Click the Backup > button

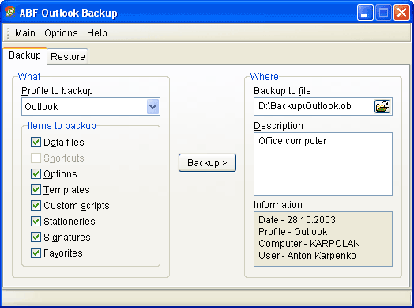pyautogui.click(x=207, y=163)
